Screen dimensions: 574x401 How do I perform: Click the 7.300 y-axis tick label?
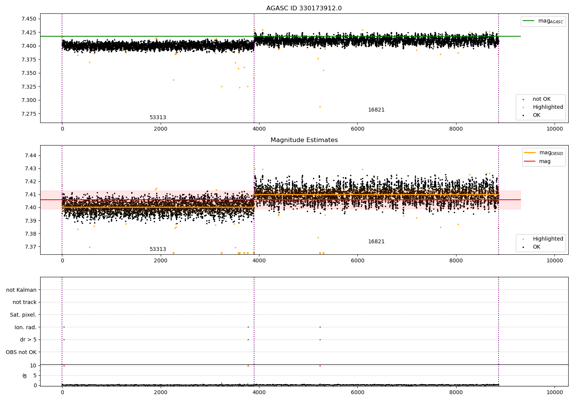point(29,100)
